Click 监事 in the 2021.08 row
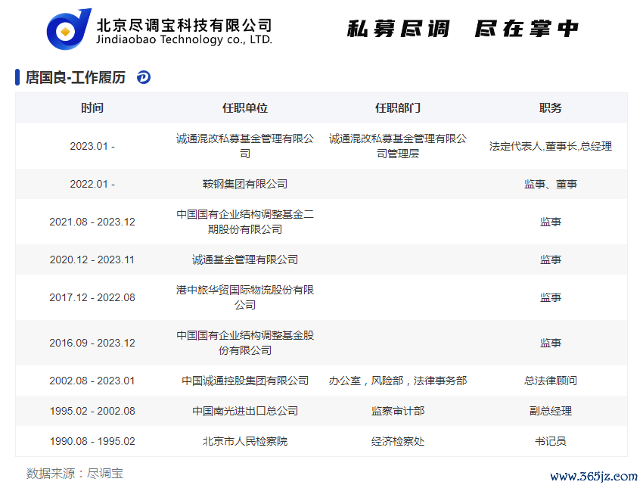 [550, 222]
